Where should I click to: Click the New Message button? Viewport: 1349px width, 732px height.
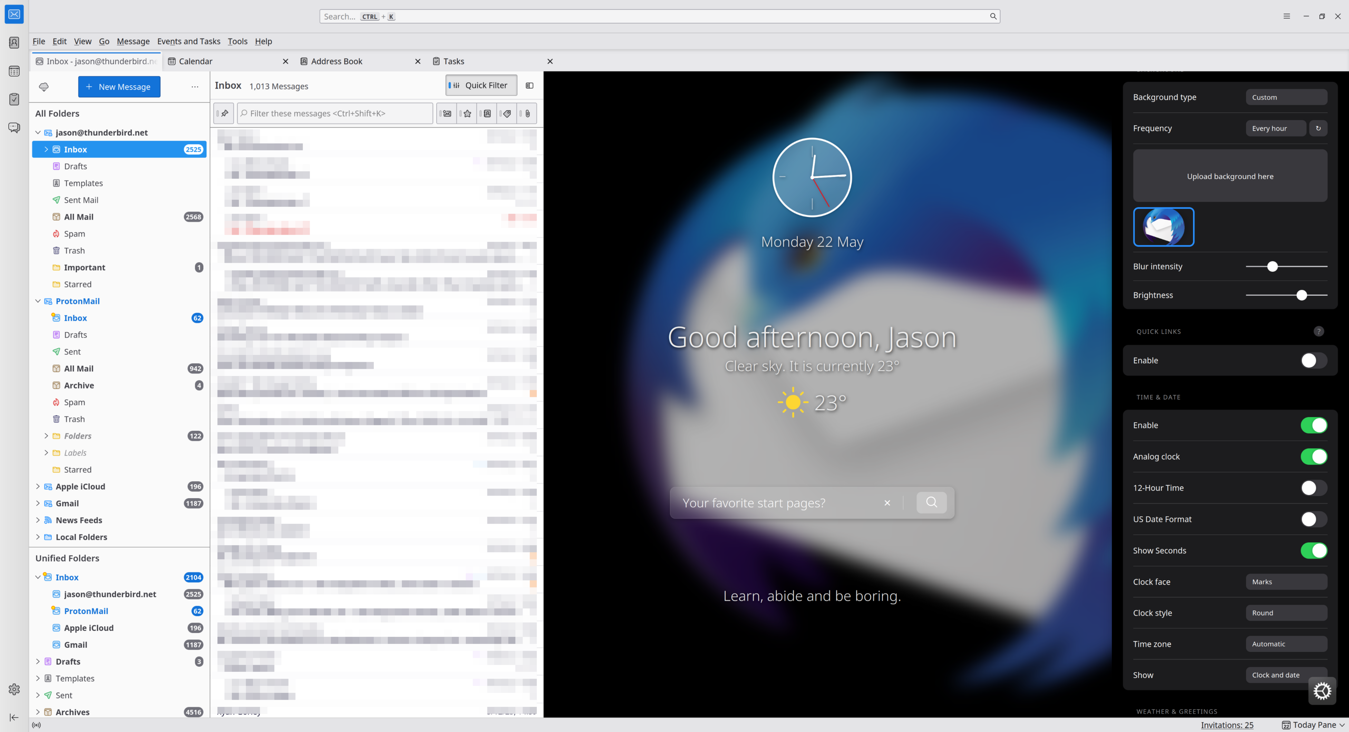click(119, 87)
